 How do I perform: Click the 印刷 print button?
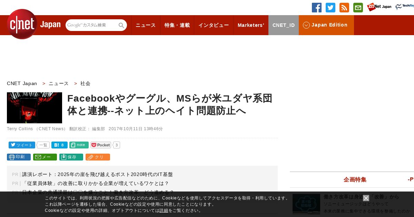(19, 157)
